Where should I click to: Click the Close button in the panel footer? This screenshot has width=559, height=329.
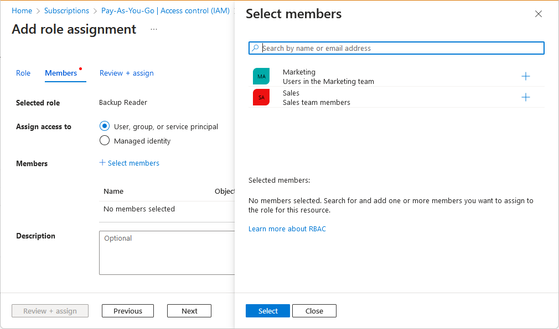pos(314,311)
